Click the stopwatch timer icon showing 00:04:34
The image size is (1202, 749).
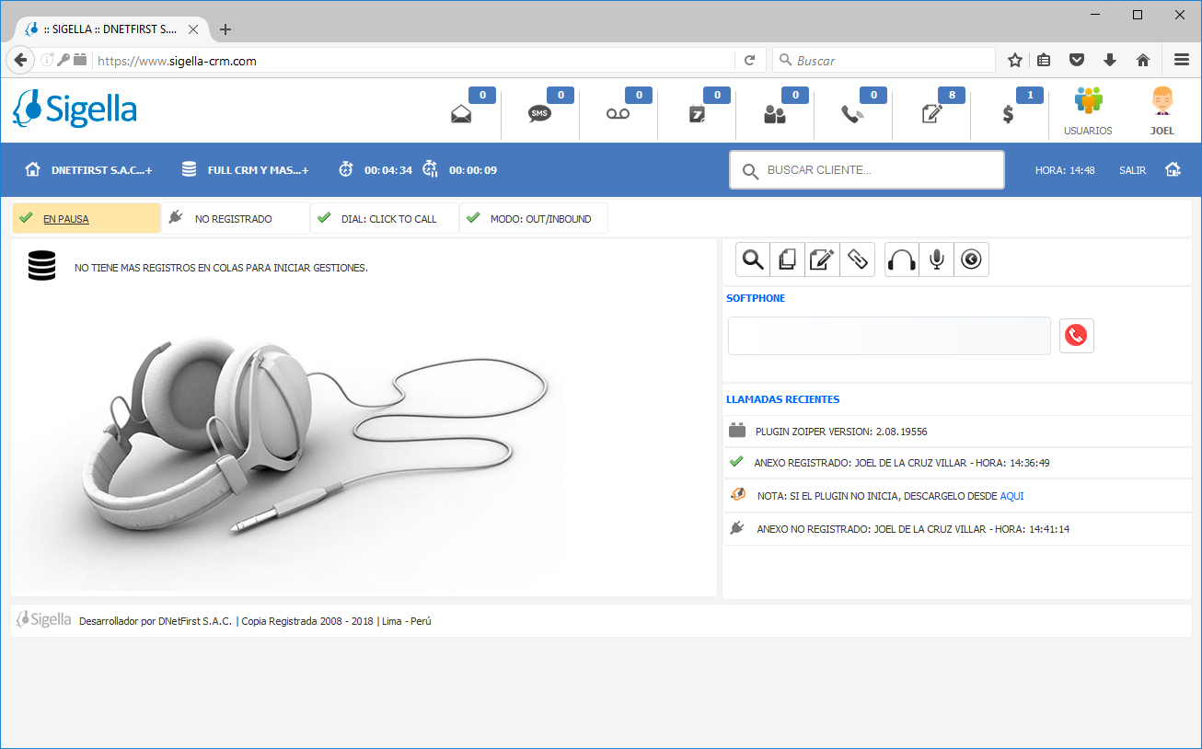(346, 169)
